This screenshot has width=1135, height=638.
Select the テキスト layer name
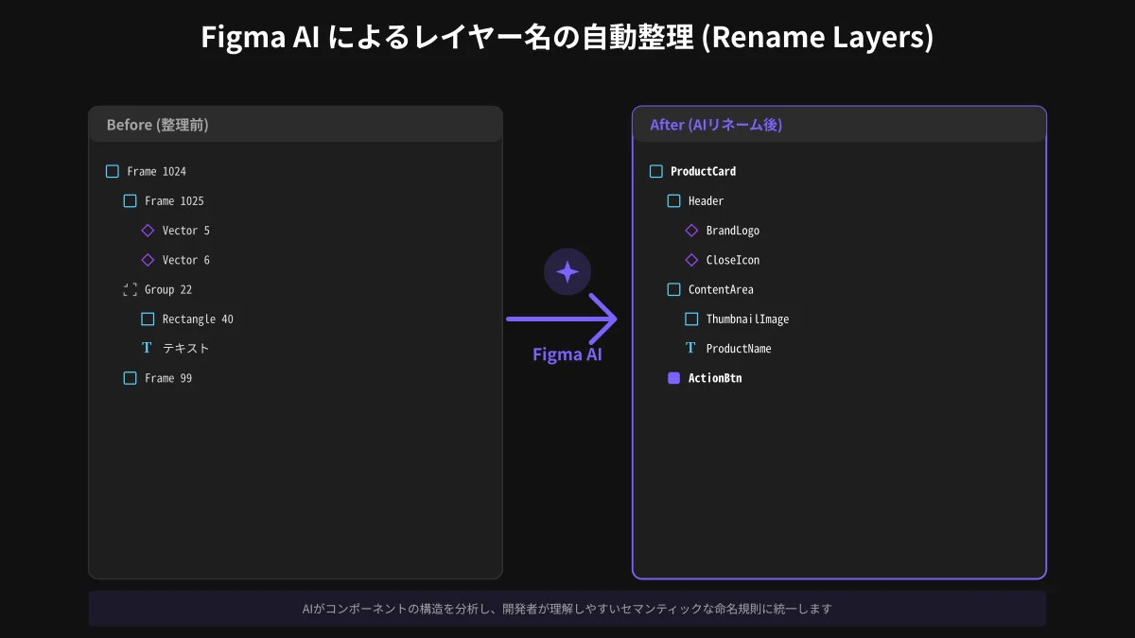pyautogui.click(x=186, y=348)
